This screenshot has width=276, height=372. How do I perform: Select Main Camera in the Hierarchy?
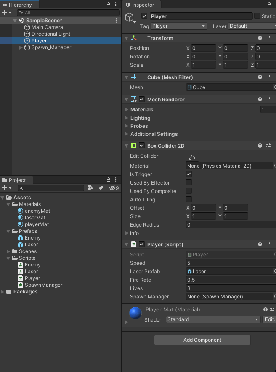[x=44, y=27]
